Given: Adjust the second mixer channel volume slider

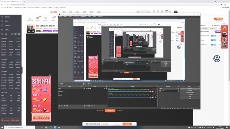Looking at the screenshot, I should coord(130,97).
